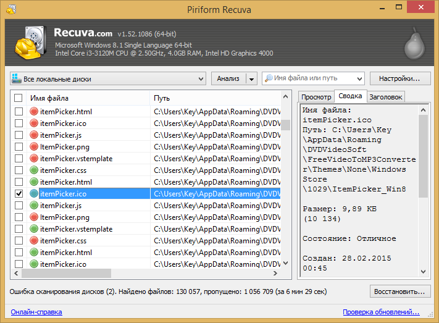Click horizontal scroll left arrow
Image resolution: width=439 pixels, height=323 pixels.
coord(16,273)
